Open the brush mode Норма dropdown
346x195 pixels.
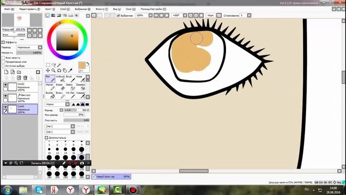(67, 104)
